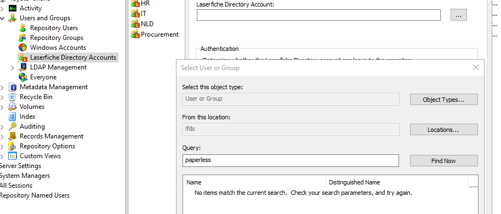Select the Index list icon

(13, 117)
